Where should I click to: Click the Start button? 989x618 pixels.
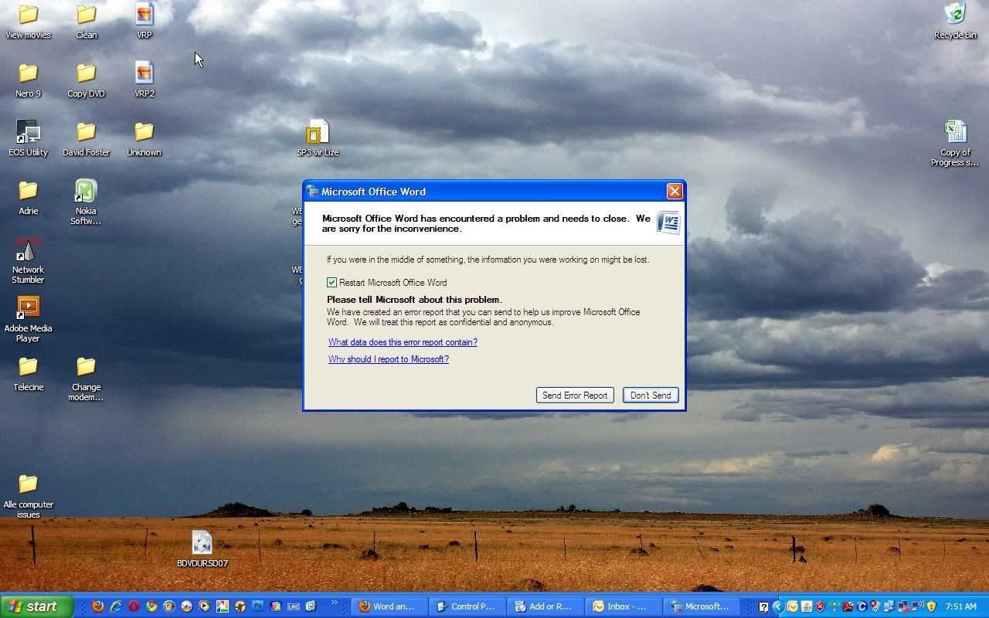tap(36, 606)
